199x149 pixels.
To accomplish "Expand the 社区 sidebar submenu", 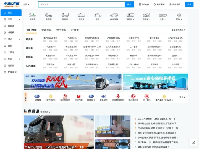I will point(19,59).
